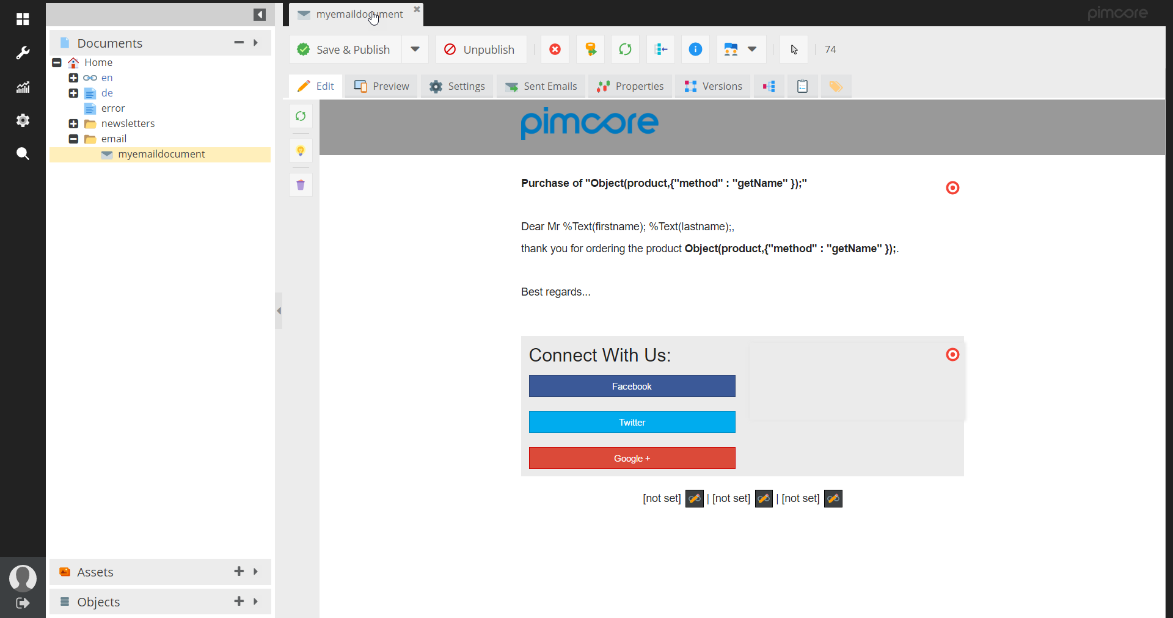Viewport: 1173px width, 618px height.
Task: Click the purple trash icon in editor sidebar
Action: click(x=301, y=185)
